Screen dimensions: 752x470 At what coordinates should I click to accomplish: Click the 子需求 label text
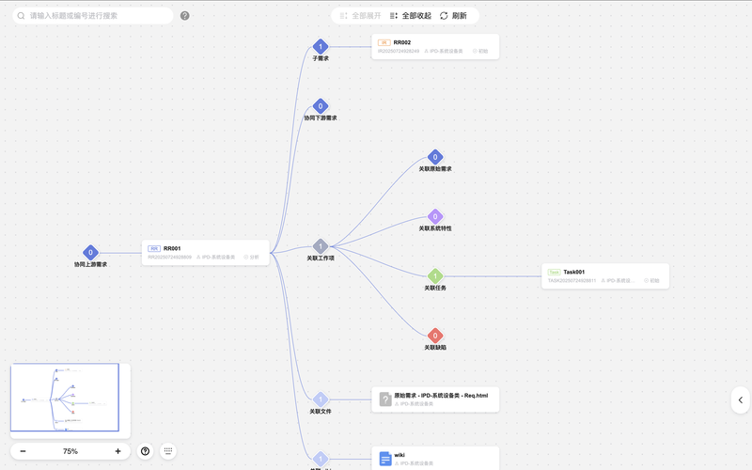pyautogui.click(x=321, y=58)
